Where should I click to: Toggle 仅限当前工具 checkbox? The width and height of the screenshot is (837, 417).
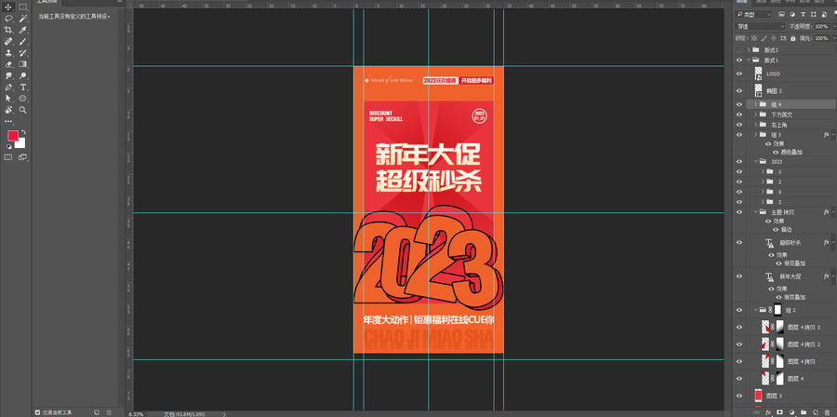37,412
